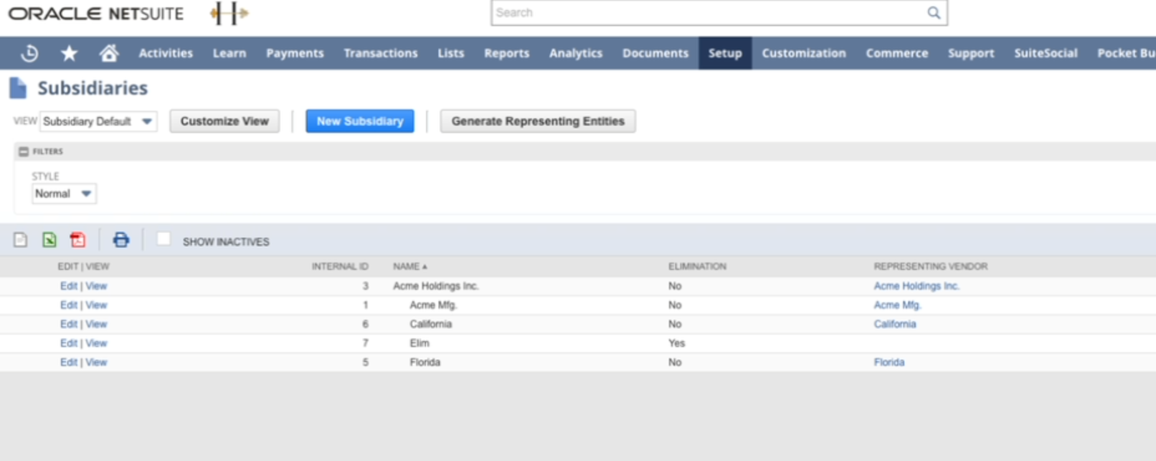This screenshot has height=461, width=1156.
Task: Open the Transactions menu
Action: [381, 54]
